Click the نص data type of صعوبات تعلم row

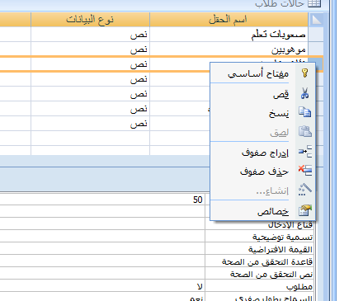(x=90, y=35)
